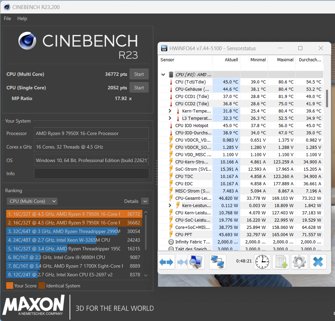
Task: Click the lightning icon beside CPU EDC
Action: tap(171, 184)
